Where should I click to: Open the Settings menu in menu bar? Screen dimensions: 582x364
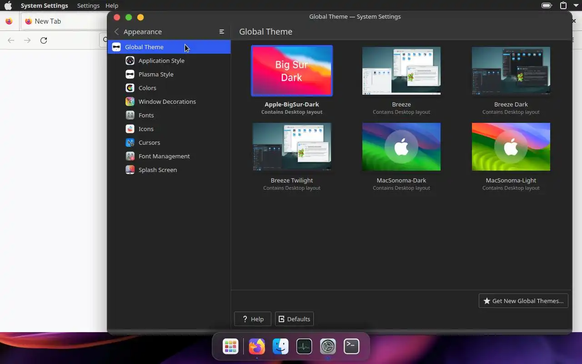click(88, 5)
